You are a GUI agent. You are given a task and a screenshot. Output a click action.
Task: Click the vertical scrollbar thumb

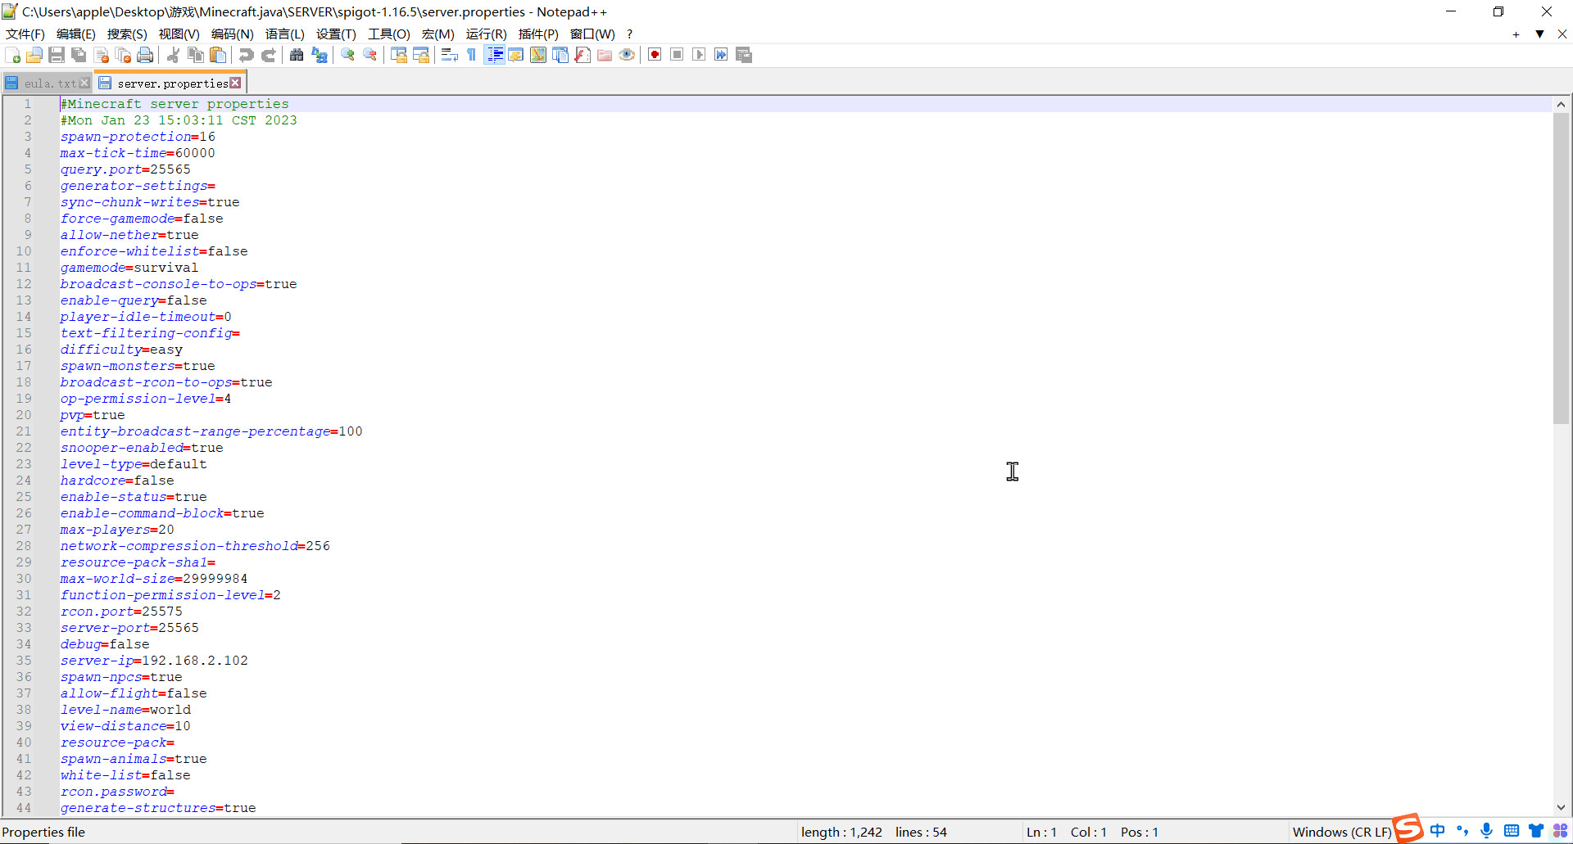1561,269
